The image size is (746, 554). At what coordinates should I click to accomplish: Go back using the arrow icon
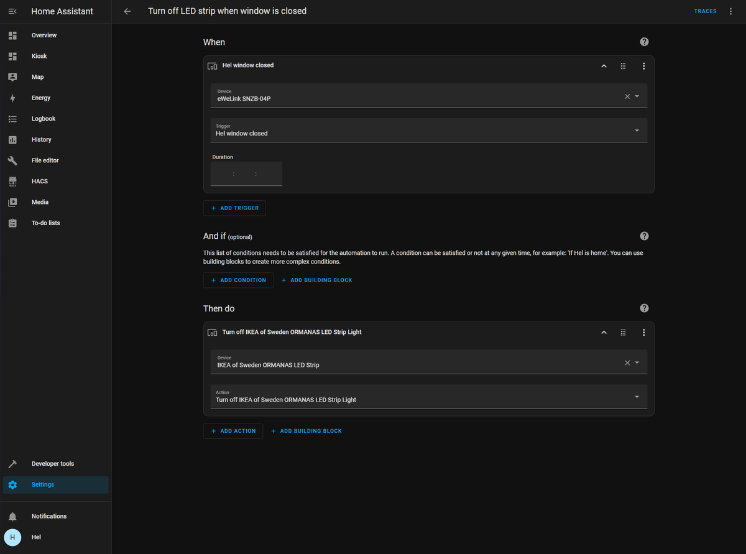click(x=127, y=11)
